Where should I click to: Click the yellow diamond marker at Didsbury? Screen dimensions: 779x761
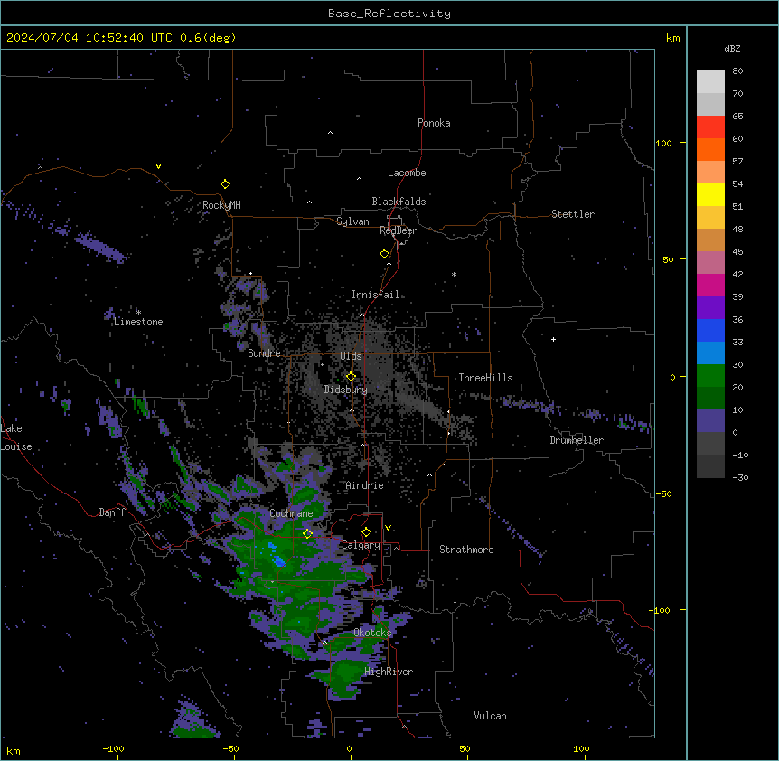[351, 377]
